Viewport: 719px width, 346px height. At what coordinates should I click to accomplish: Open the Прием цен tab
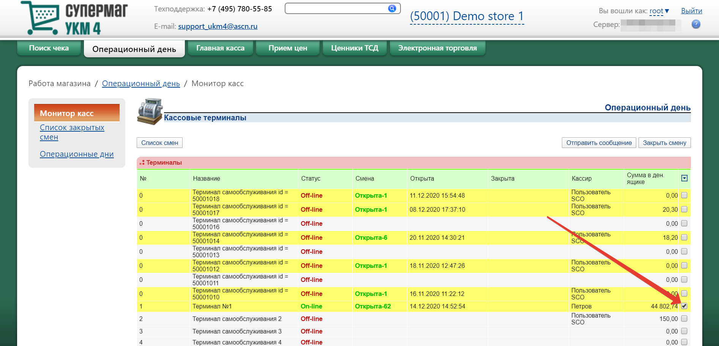[288, 48]
